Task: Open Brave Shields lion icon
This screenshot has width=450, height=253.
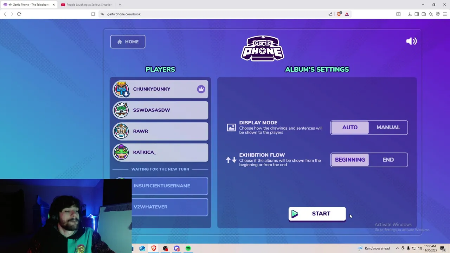Action: [x=339, y=14]
